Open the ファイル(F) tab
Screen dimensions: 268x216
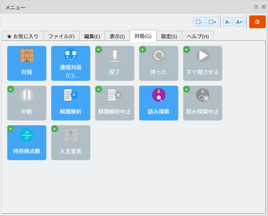coord(61,36)
